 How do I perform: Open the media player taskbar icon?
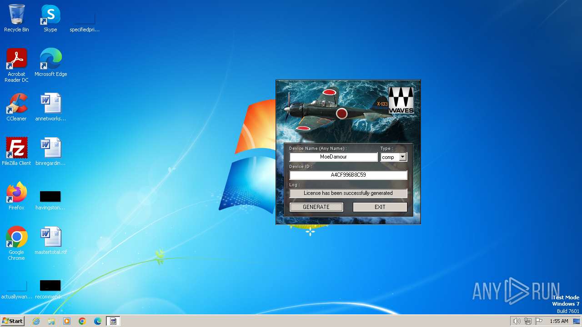[x=67, y=321]
